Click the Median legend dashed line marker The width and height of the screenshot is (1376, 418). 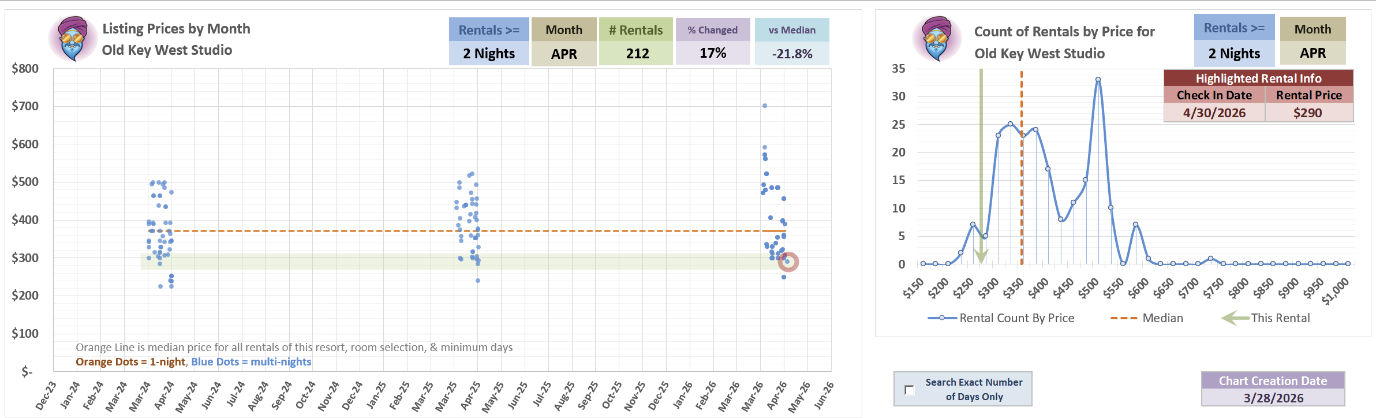point(1123,318)
